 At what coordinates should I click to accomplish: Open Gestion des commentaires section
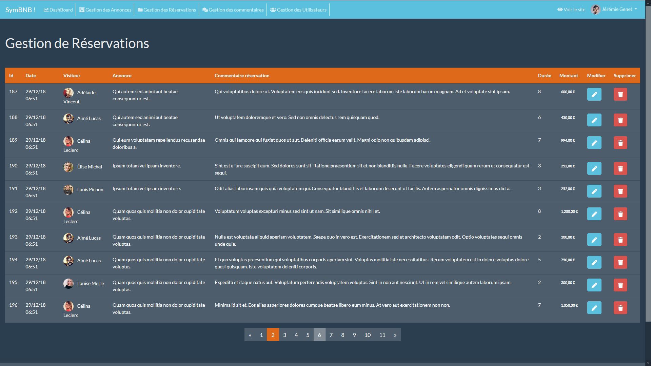[x=233, y=10]
